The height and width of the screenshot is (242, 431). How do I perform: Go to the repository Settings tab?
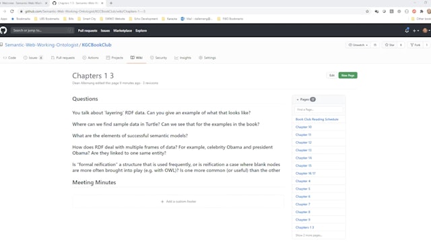(x=207, y=58)
